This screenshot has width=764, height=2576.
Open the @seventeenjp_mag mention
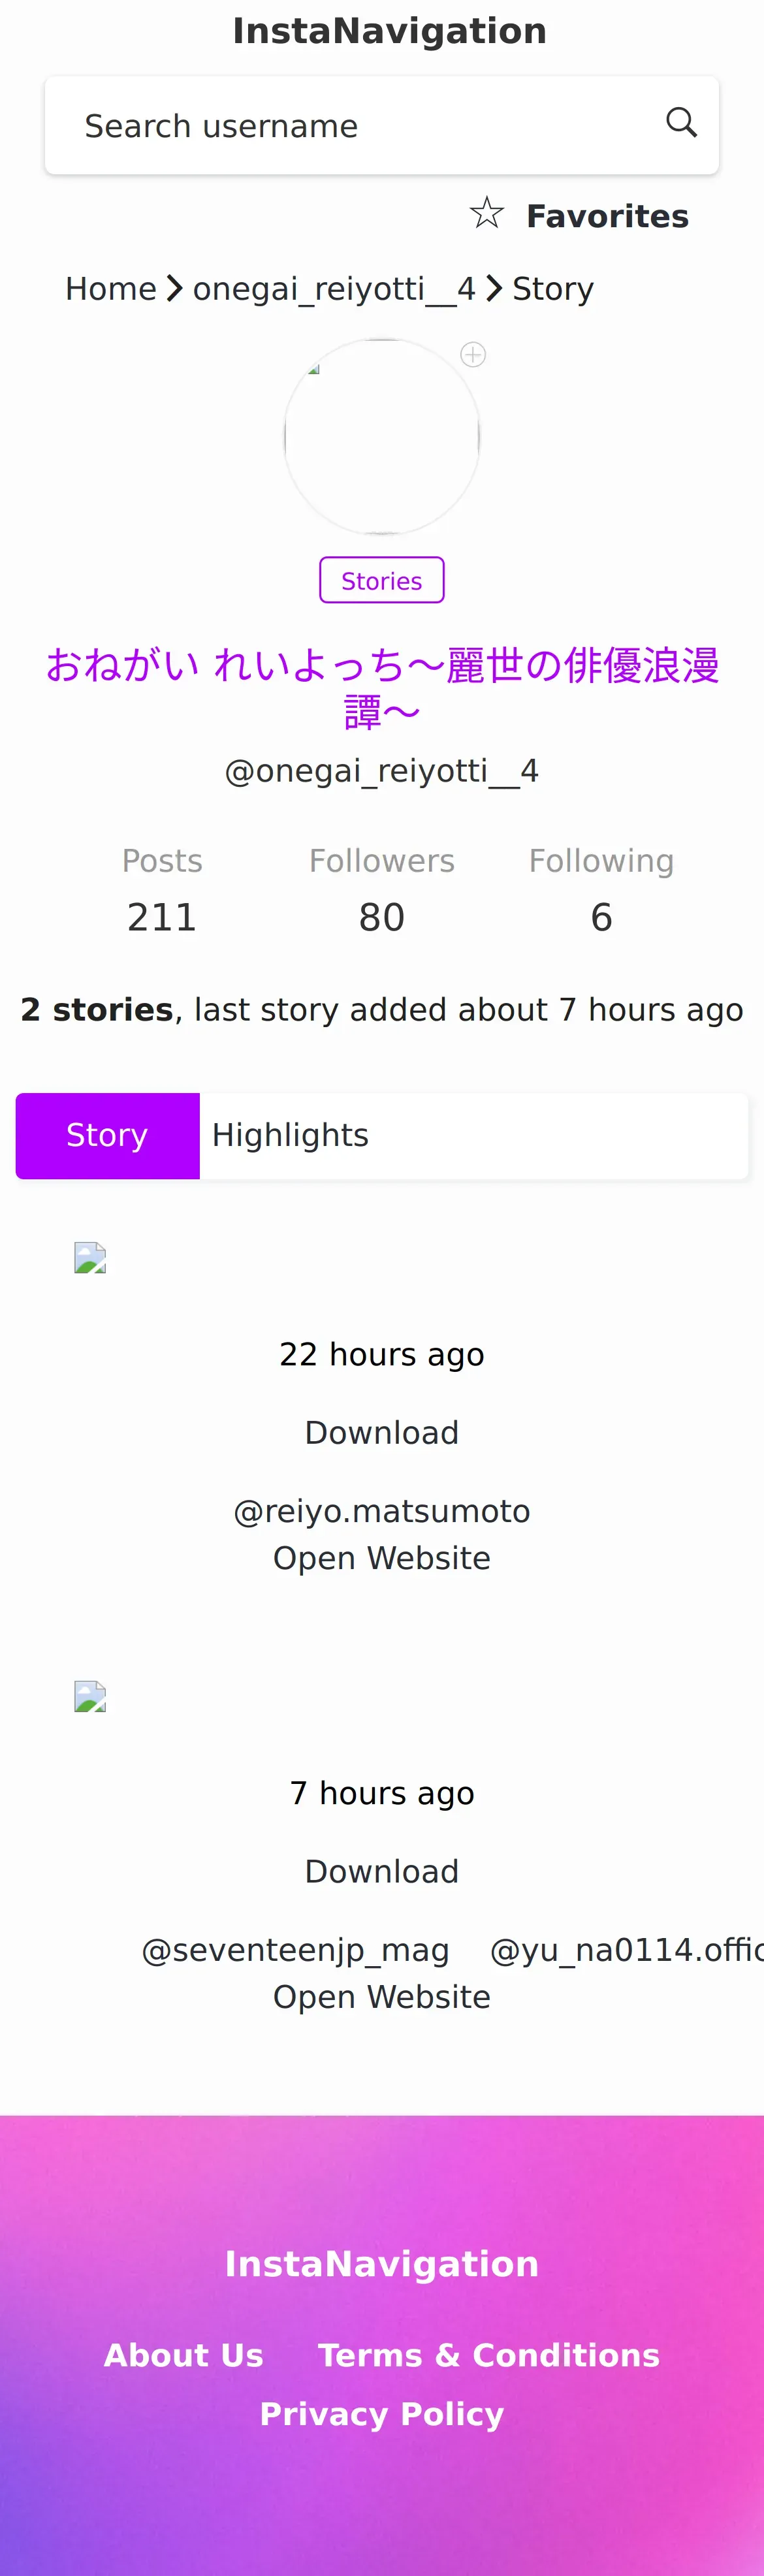pyautogui.click(x=295, y=1950)
